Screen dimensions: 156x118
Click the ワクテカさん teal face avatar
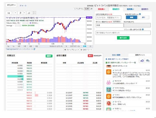(x=109, y=89)
